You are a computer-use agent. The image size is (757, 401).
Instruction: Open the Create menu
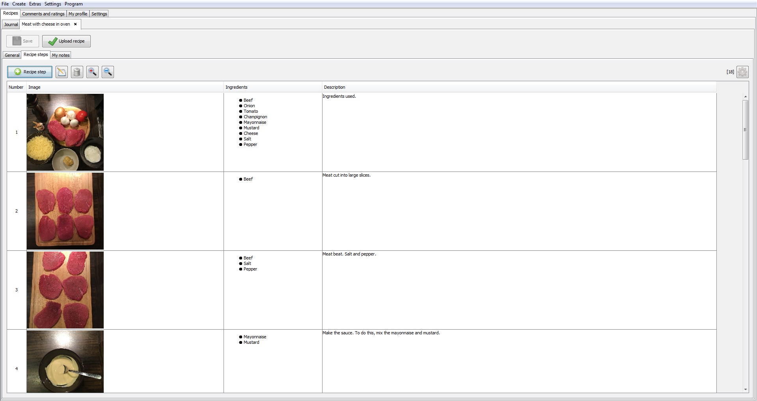tap(19, 4)
